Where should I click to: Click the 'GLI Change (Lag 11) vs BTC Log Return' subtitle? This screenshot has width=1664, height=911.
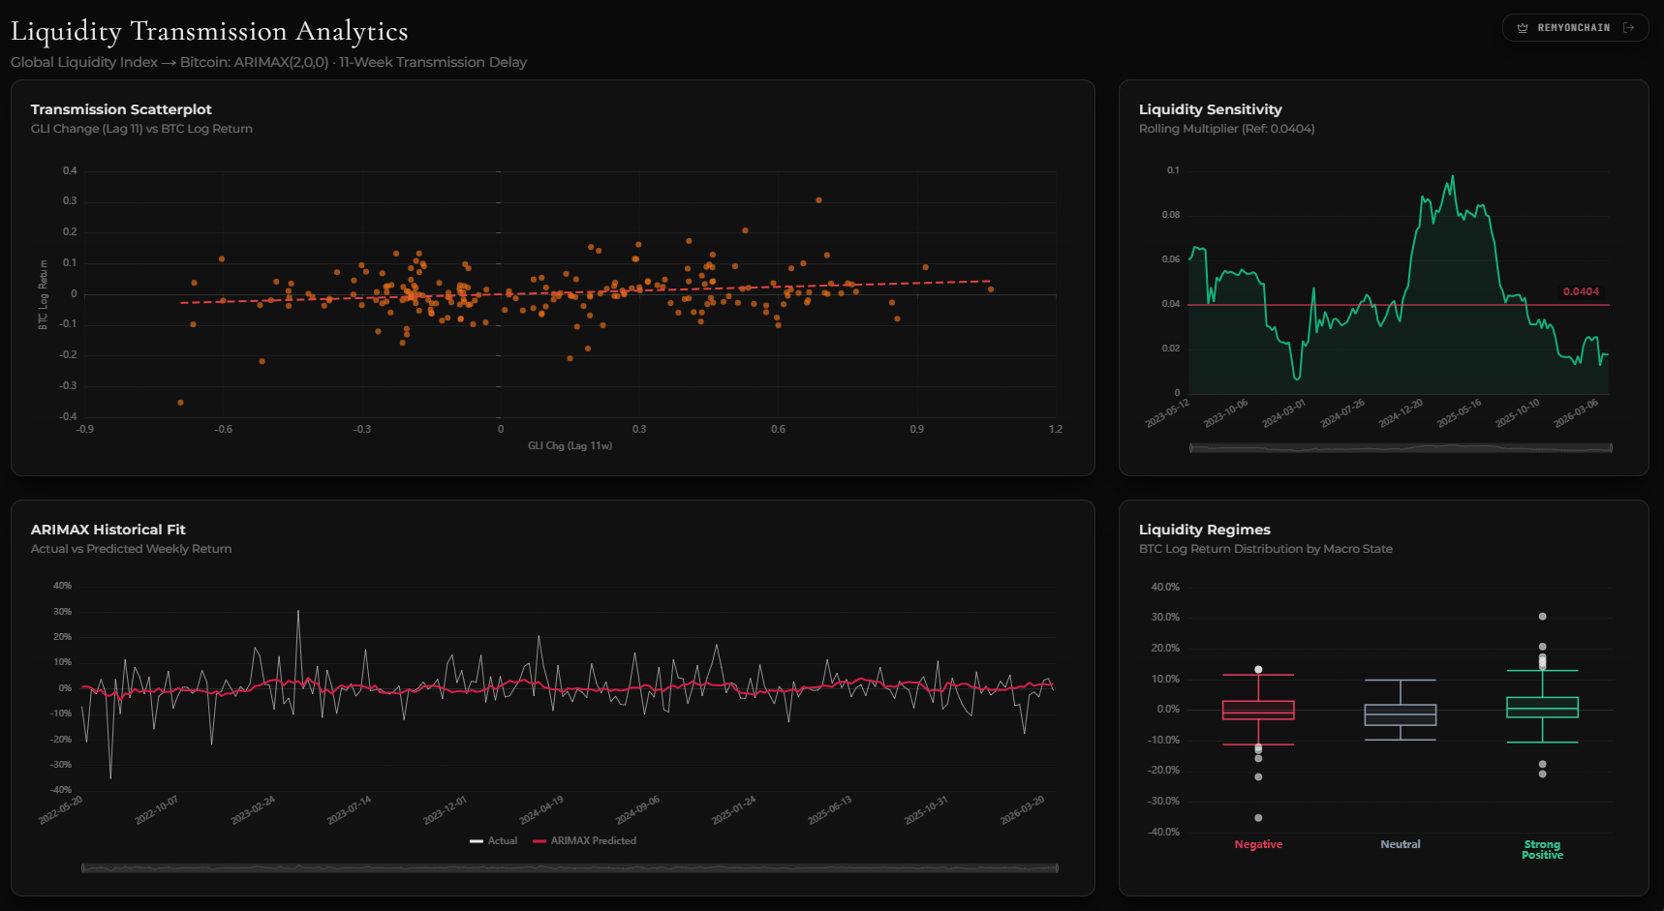(x=141, y=129)
